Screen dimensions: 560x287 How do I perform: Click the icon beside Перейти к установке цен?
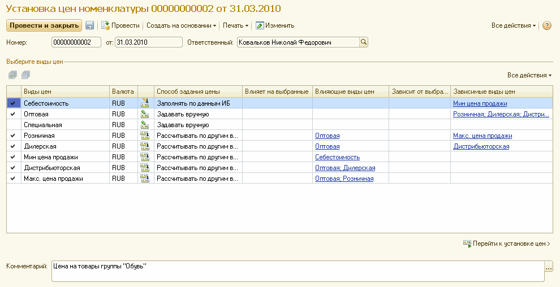tap(467, 244)
